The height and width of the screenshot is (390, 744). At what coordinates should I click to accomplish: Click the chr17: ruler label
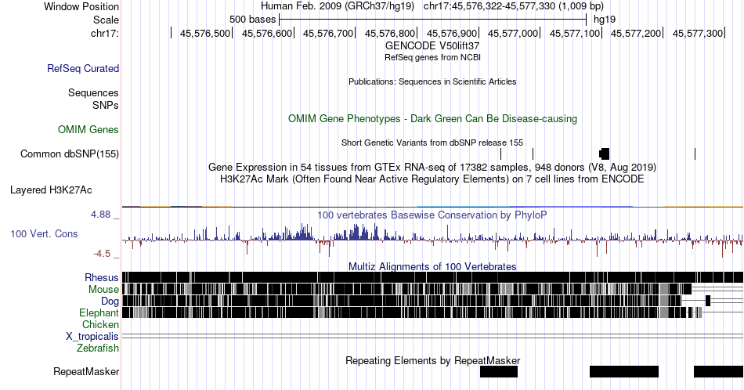(x=104, y=33)
